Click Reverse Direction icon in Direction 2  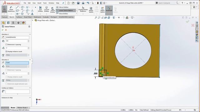tap(3, 63)
